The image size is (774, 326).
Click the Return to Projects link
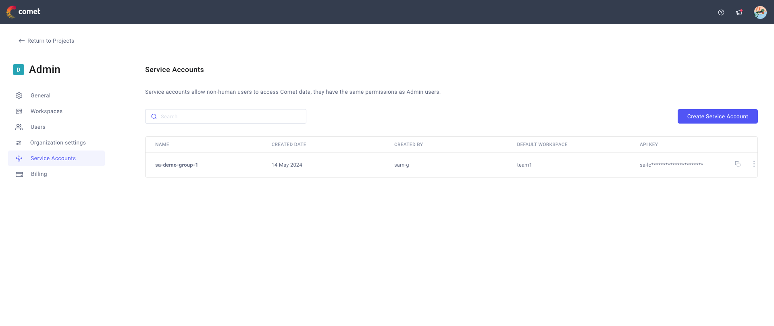[x=51, y=41]
